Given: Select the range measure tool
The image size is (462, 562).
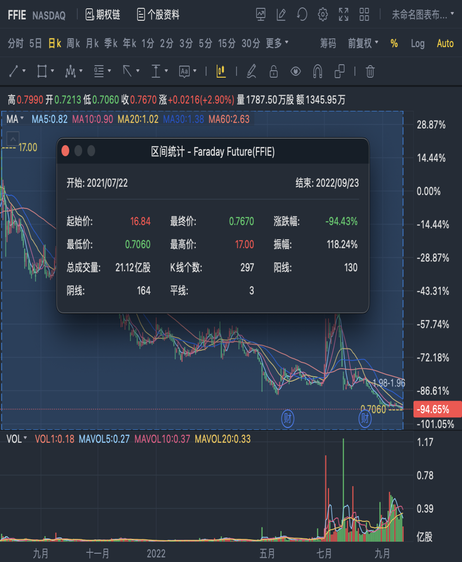Looking at the screenshot, I should tap(156, 71).
